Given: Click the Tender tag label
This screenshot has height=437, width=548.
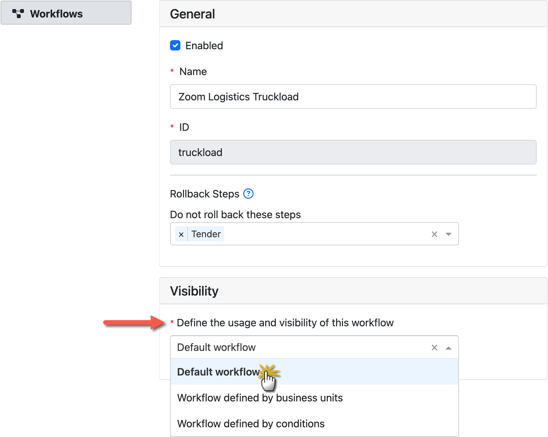Looking at the screenshot, I should click(206, 234).
